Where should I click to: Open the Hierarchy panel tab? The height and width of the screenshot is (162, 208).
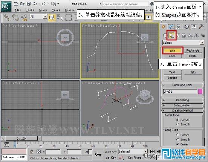coord(178,27)
